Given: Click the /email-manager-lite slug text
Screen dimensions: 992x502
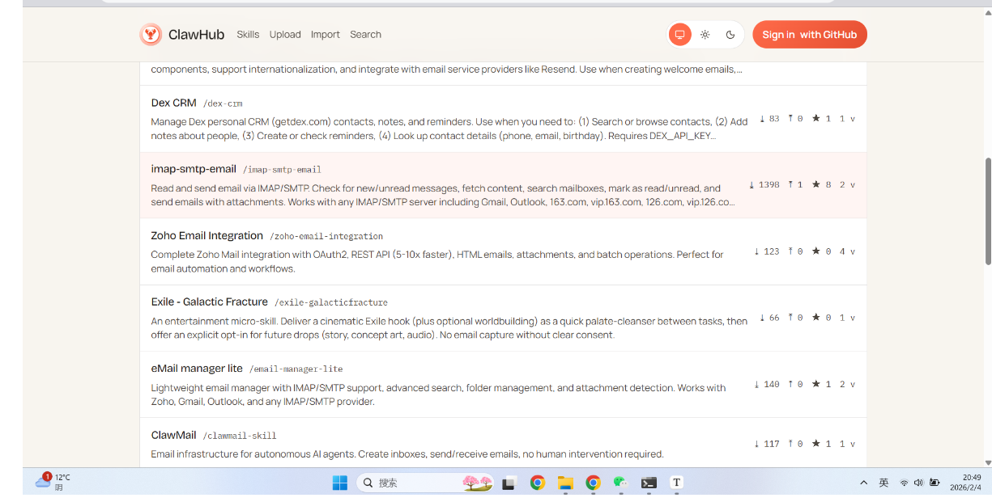Looking at the screenshot, I should 296,369.
